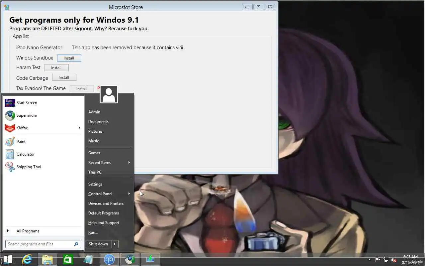Click the green Store taskbar icon
Viewport: 425px width, 266px height.
click(x=68, y=259)
